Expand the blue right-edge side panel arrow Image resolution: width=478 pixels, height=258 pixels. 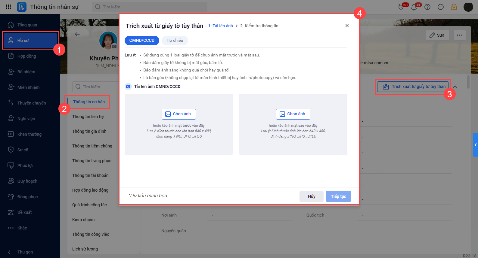tap(476, 145)
